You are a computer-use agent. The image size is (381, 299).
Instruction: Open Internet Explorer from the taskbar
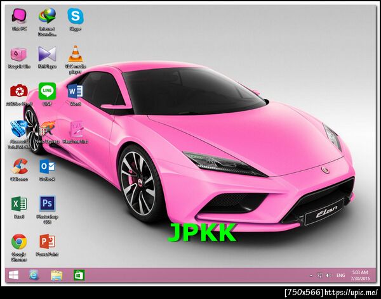tap(34, 275)
